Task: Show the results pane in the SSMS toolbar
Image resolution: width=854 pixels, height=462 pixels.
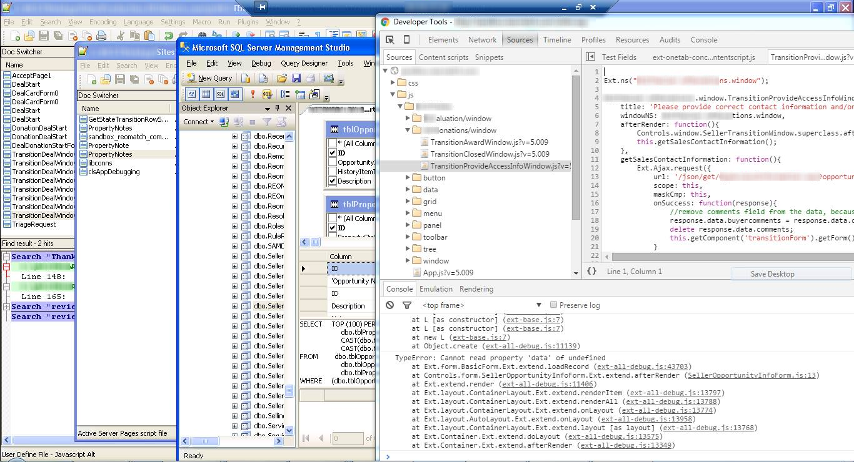Action: 234,94
